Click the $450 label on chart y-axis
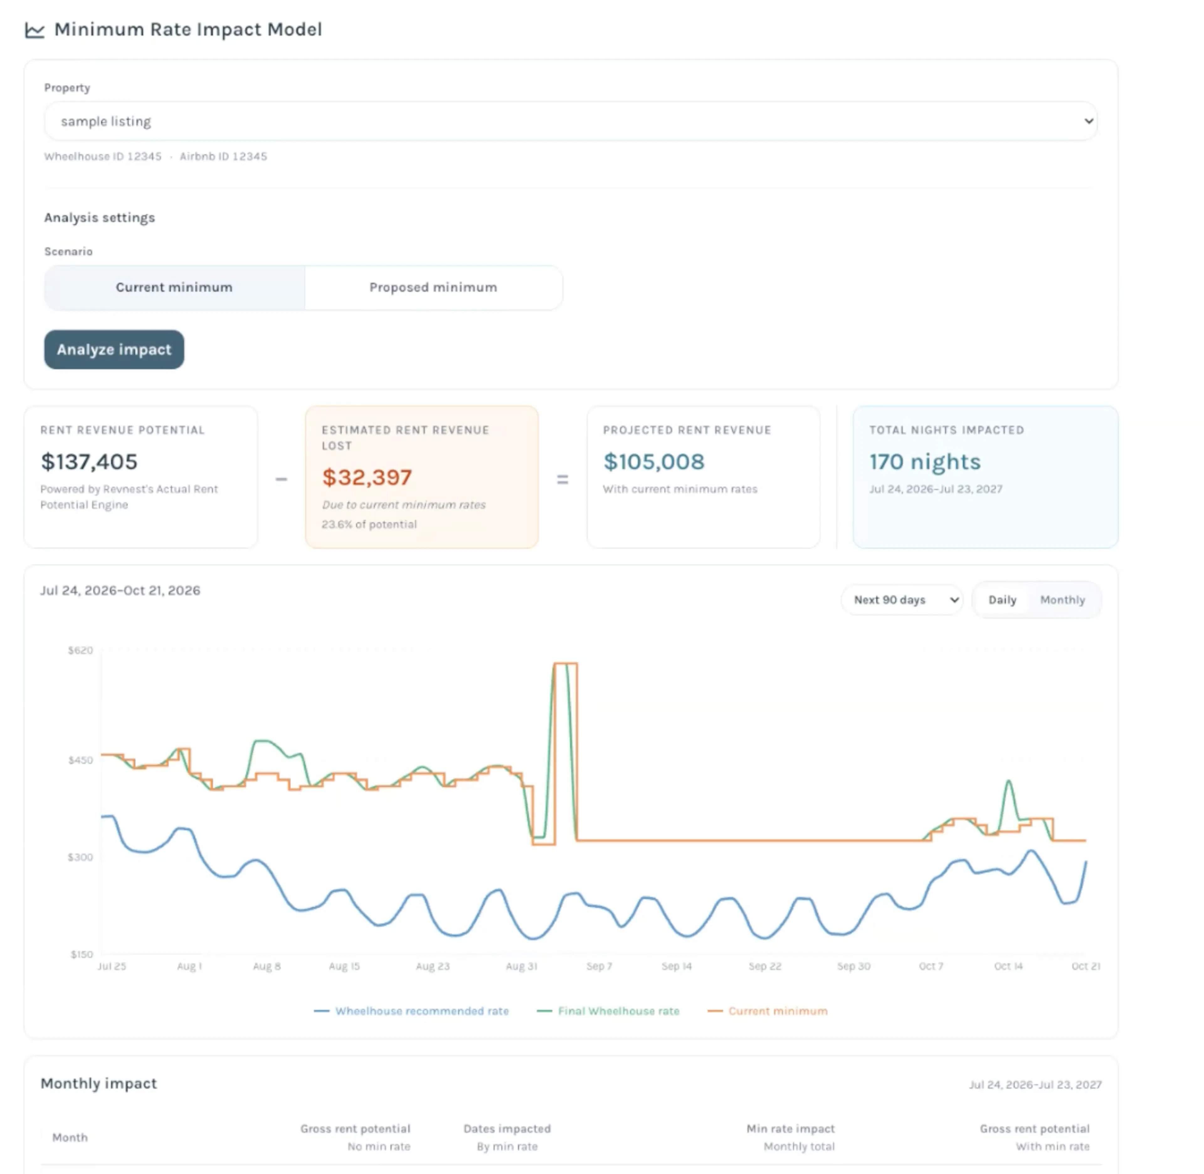Image resolution: width=1204 pixels, height=1174 pixels. point(80,760)
